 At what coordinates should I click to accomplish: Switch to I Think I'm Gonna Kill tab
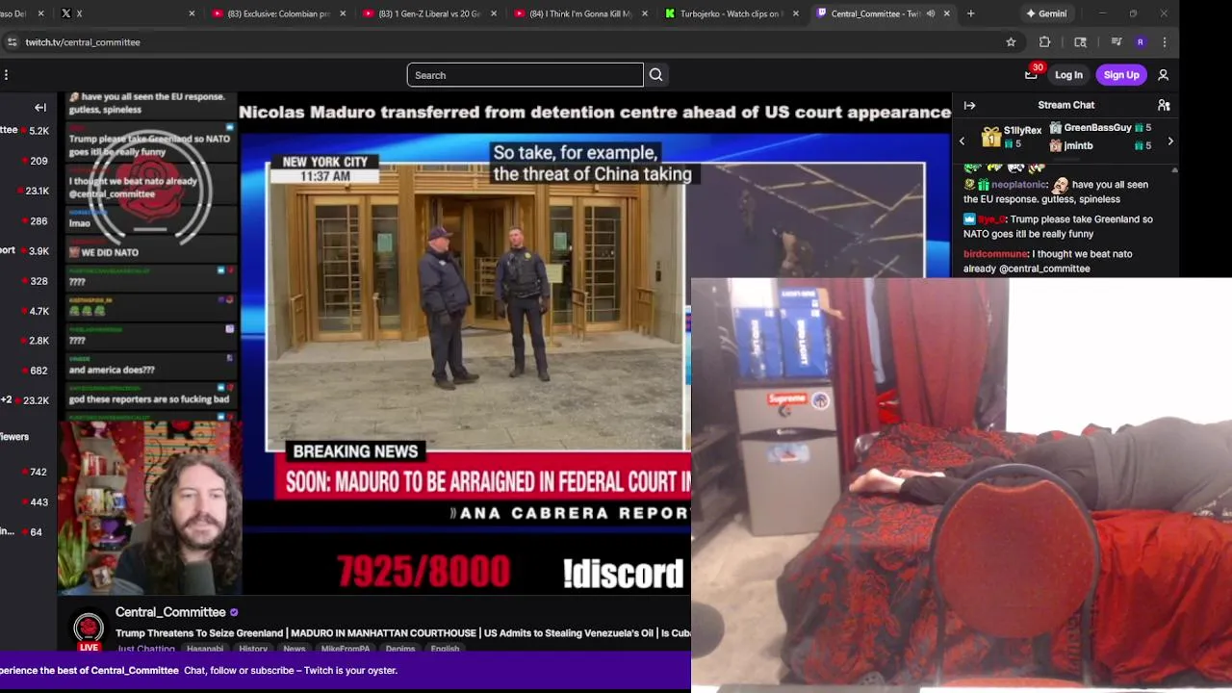point(580,13)
